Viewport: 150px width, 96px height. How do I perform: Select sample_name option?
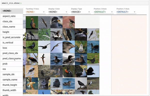(12, 80)
